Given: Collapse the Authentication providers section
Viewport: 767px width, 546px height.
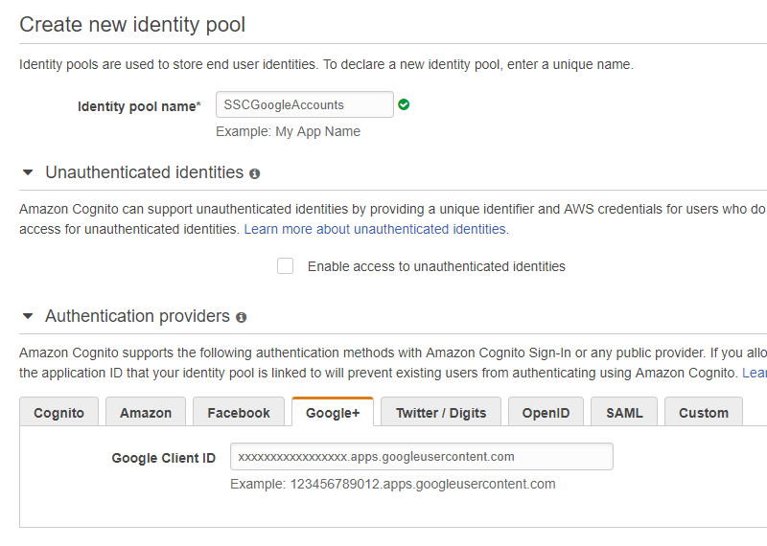Looking at the screenshot, I should [28, 316].
